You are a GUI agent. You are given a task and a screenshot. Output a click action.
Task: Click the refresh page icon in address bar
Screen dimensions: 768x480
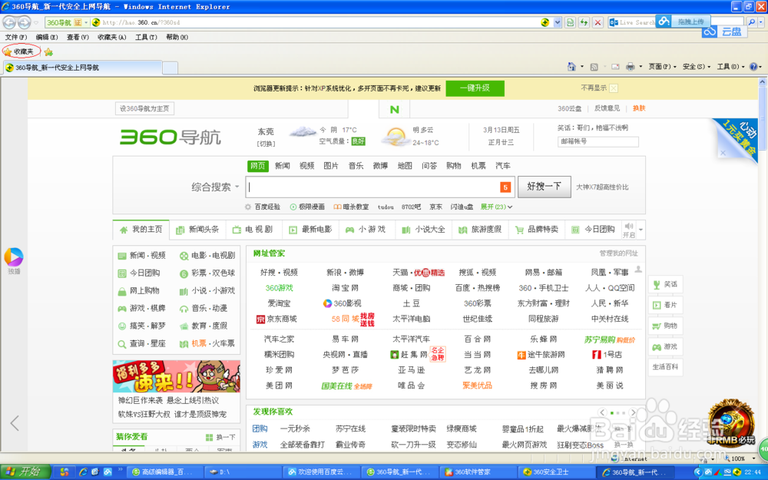584,22
